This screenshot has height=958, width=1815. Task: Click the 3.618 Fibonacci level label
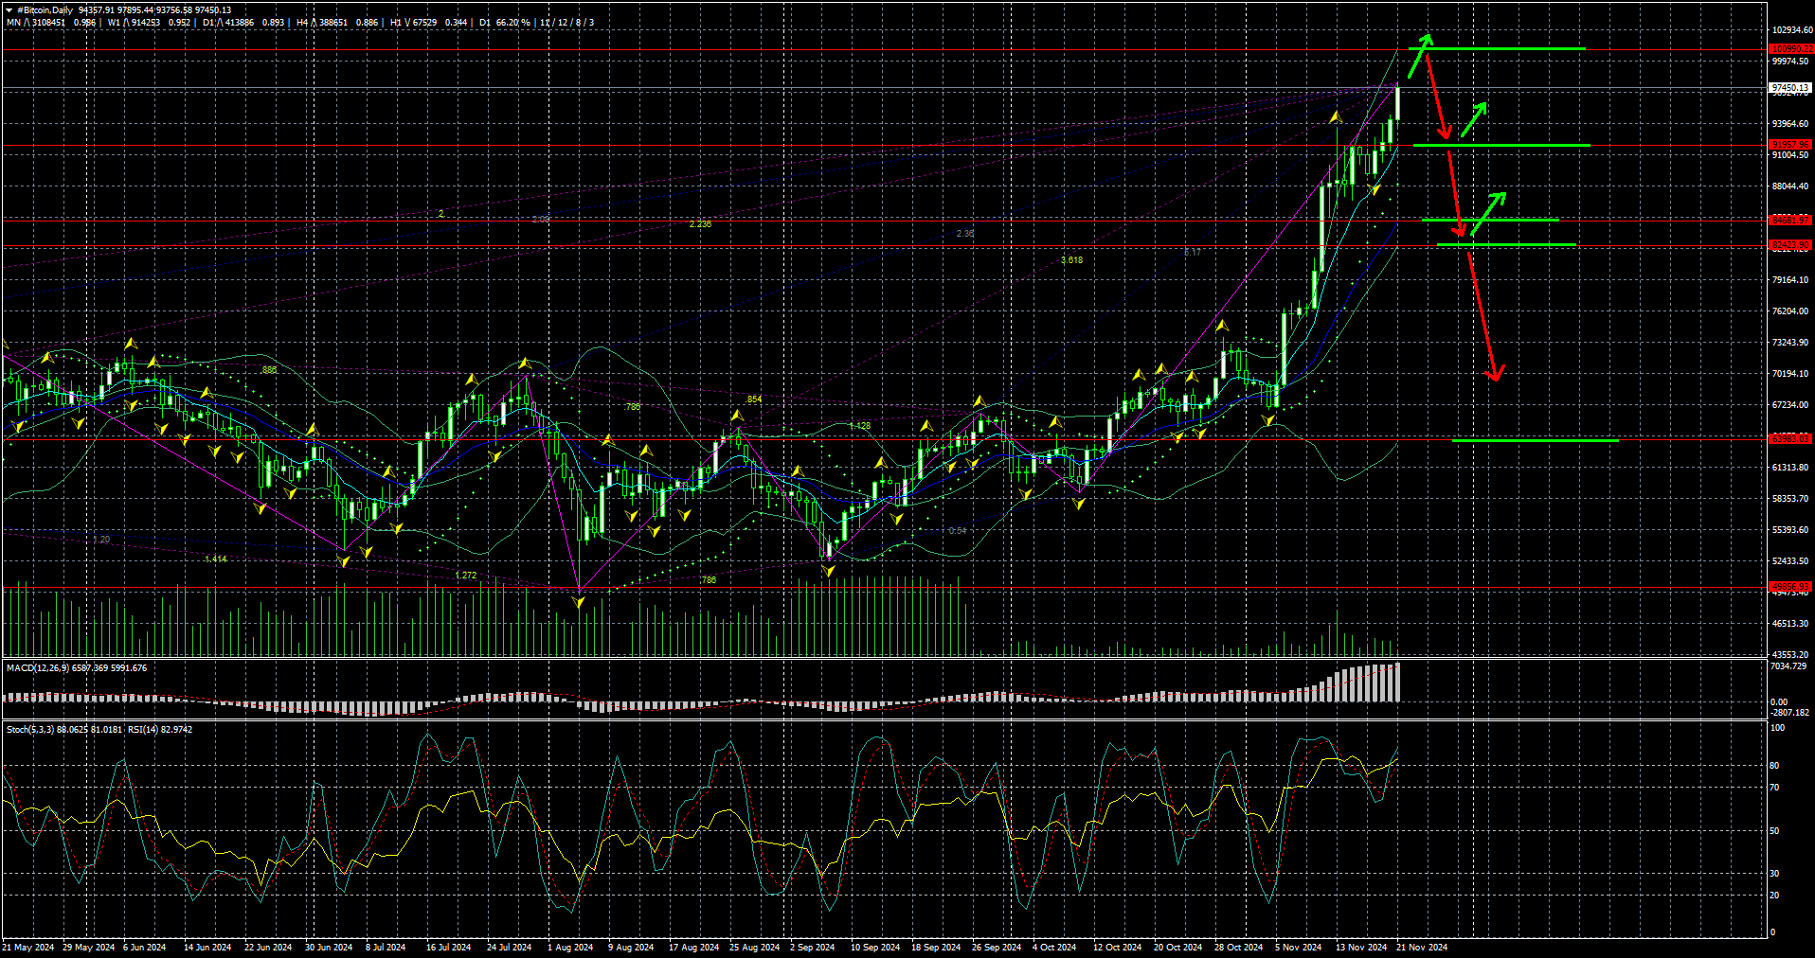pos(1071,260)
